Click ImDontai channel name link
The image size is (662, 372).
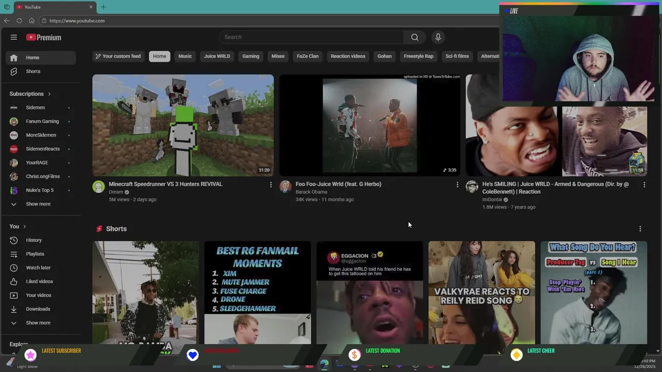[x=492, y=200]
